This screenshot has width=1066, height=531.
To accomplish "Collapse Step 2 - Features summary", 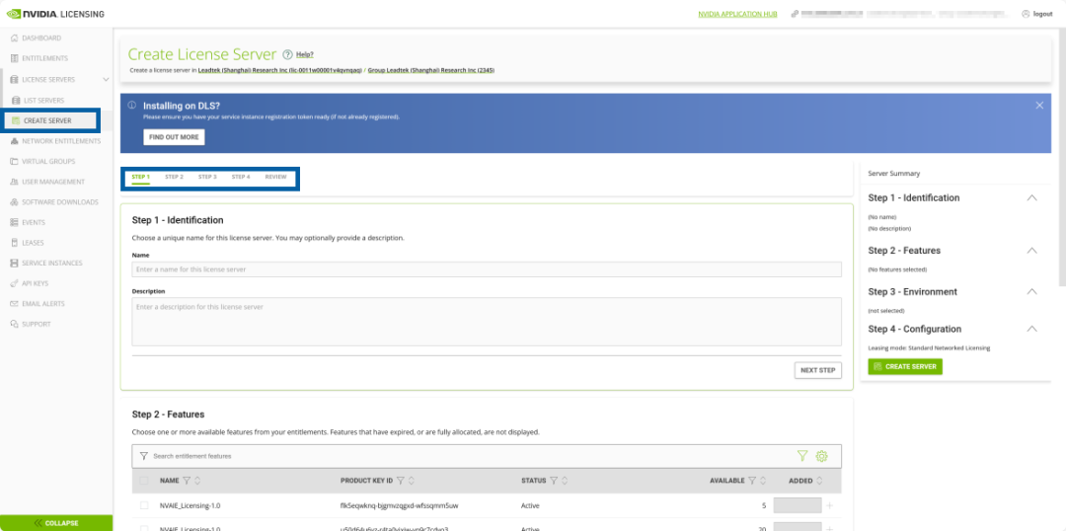I will tap(1031, 251).
